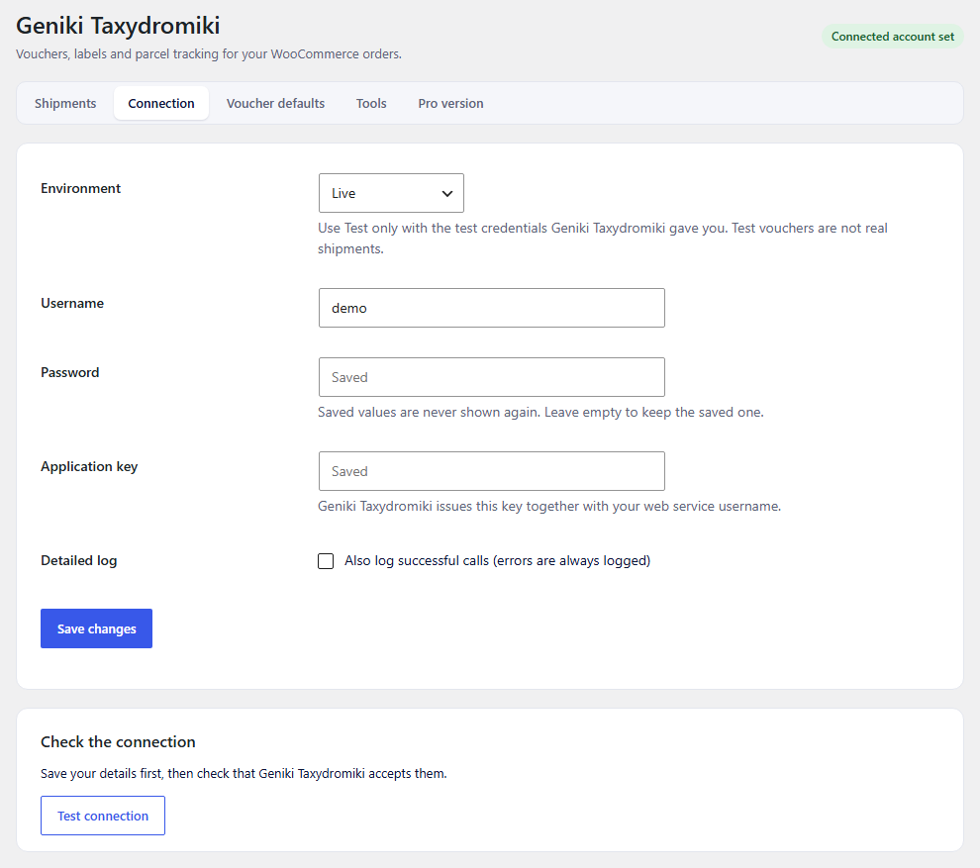Click the Environment field label
Image resolution: width=980 pixels, height=868 pixels.
pyautogui.click(x=80, y=188)
